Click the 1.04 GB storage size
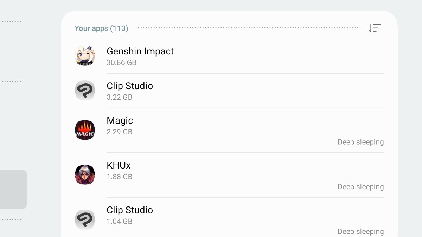 click(120, 221)
